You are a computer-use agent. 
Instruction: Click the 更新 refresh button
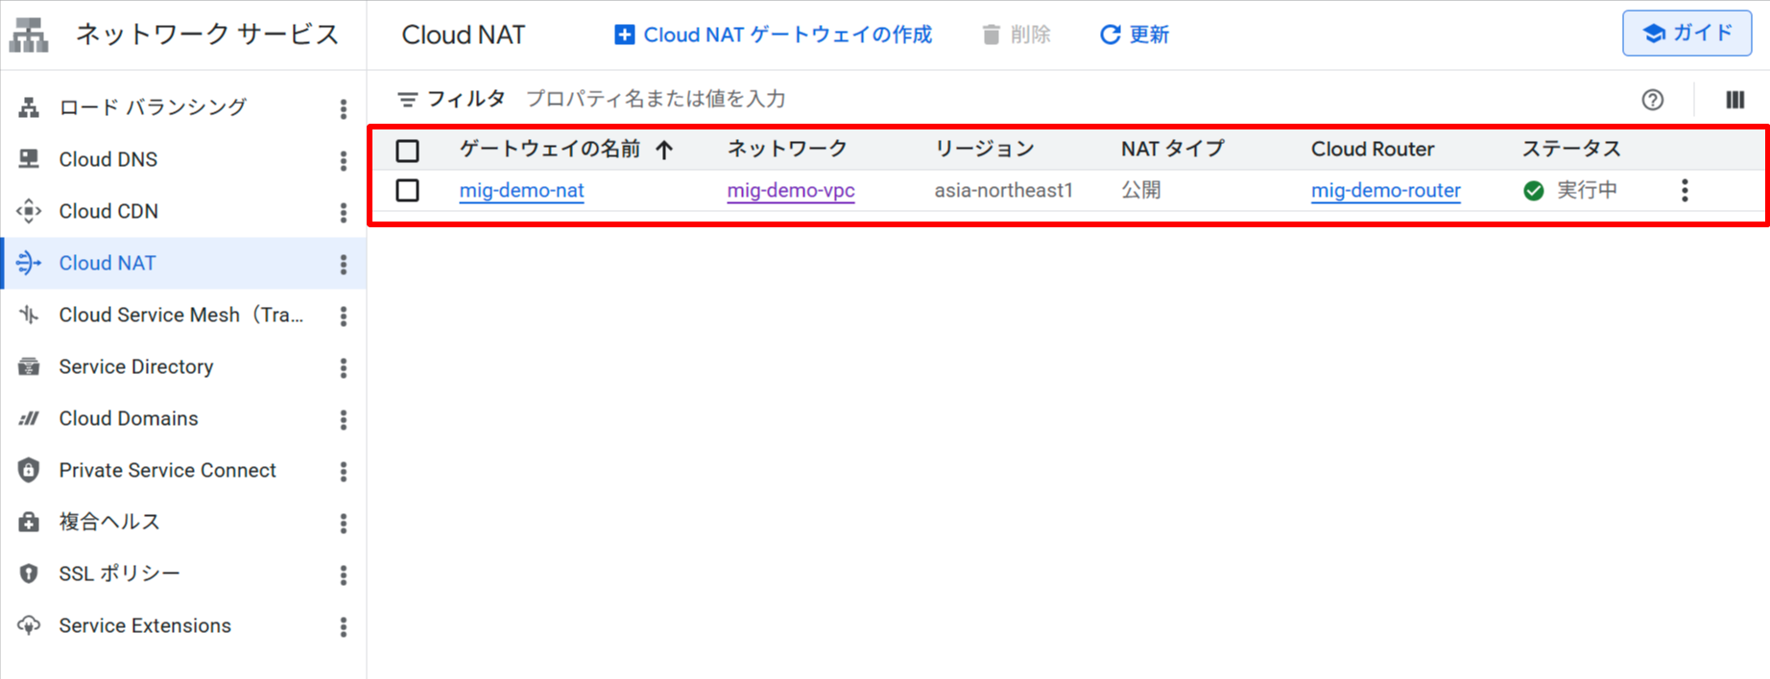tap(1134, 35)
